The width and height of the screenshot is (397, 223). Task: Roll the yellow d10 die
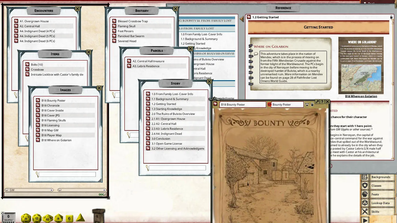47,218
